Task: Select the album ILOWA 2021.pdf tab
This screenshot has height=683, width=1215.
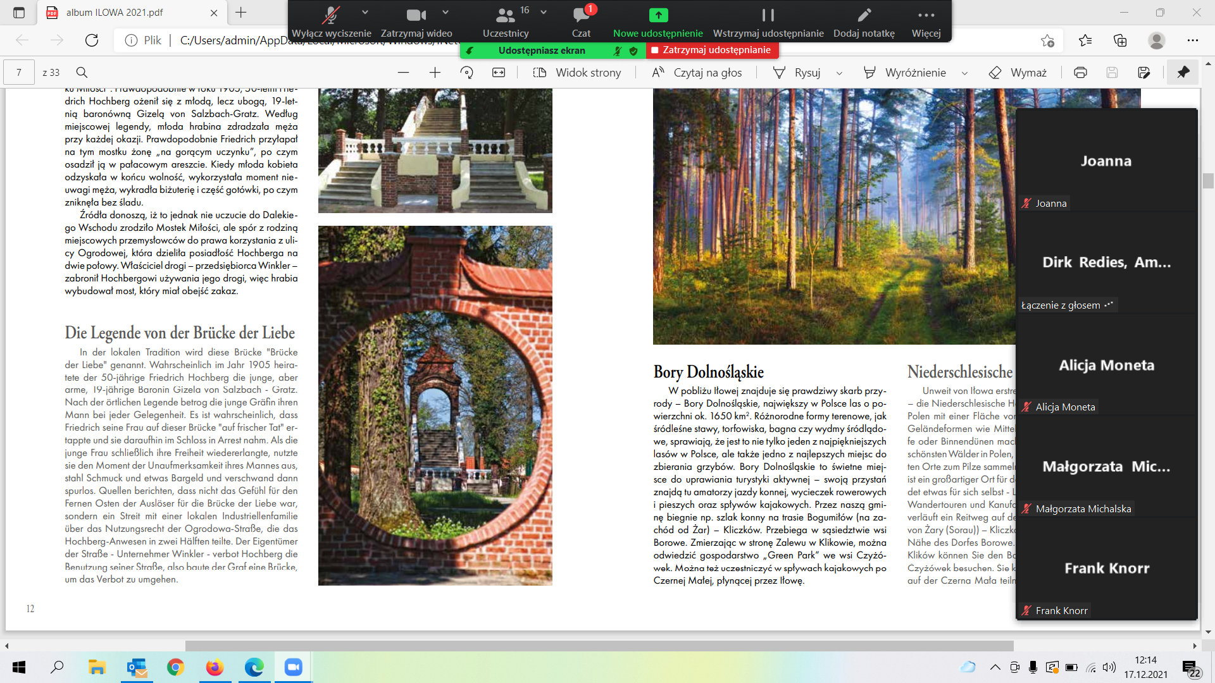Action: (115, 13)
